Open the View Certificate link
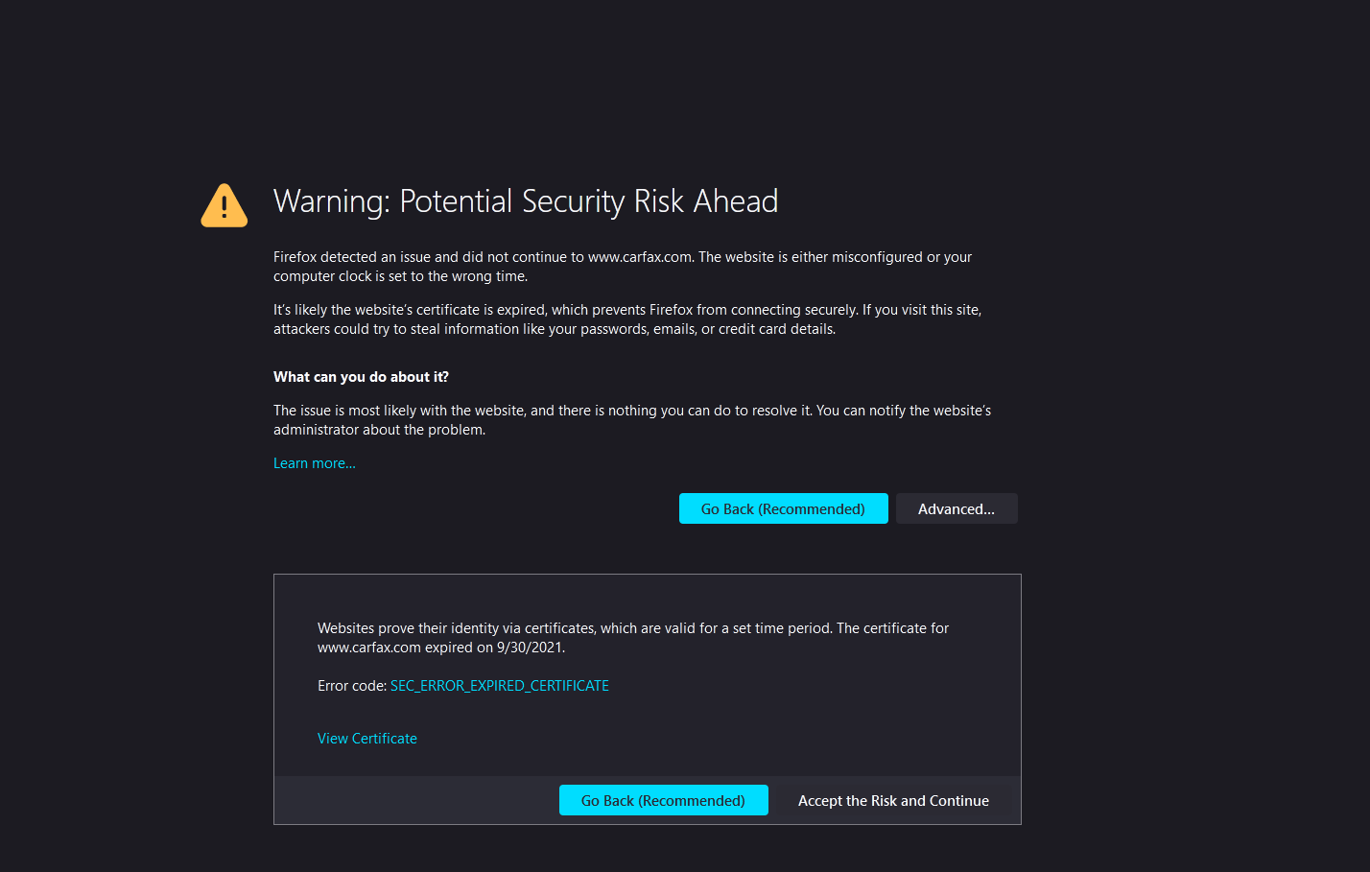Screen dimensions: 1370x872 (367, 739)
